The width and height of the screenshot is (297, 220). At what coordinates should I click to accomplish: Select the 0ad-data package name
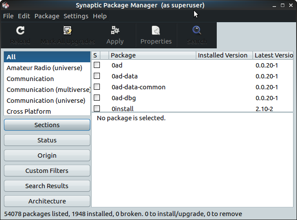point(124,76)
